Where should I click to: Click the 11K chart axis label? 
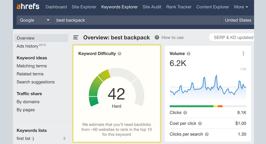[x=243, y=69]
